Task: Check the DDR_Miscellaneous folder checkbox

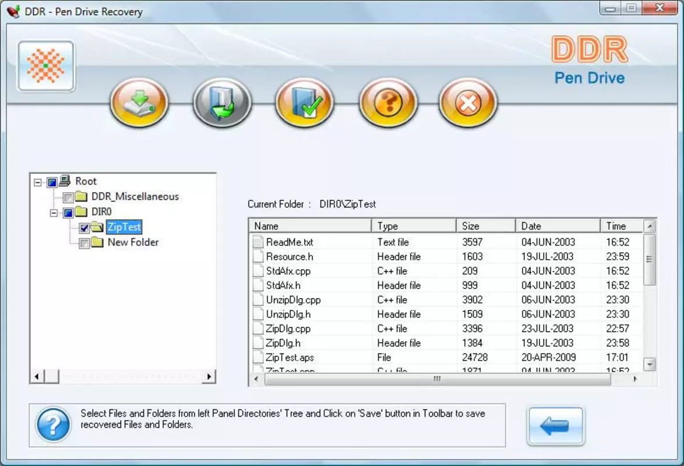Action: [x=68, y=197]
